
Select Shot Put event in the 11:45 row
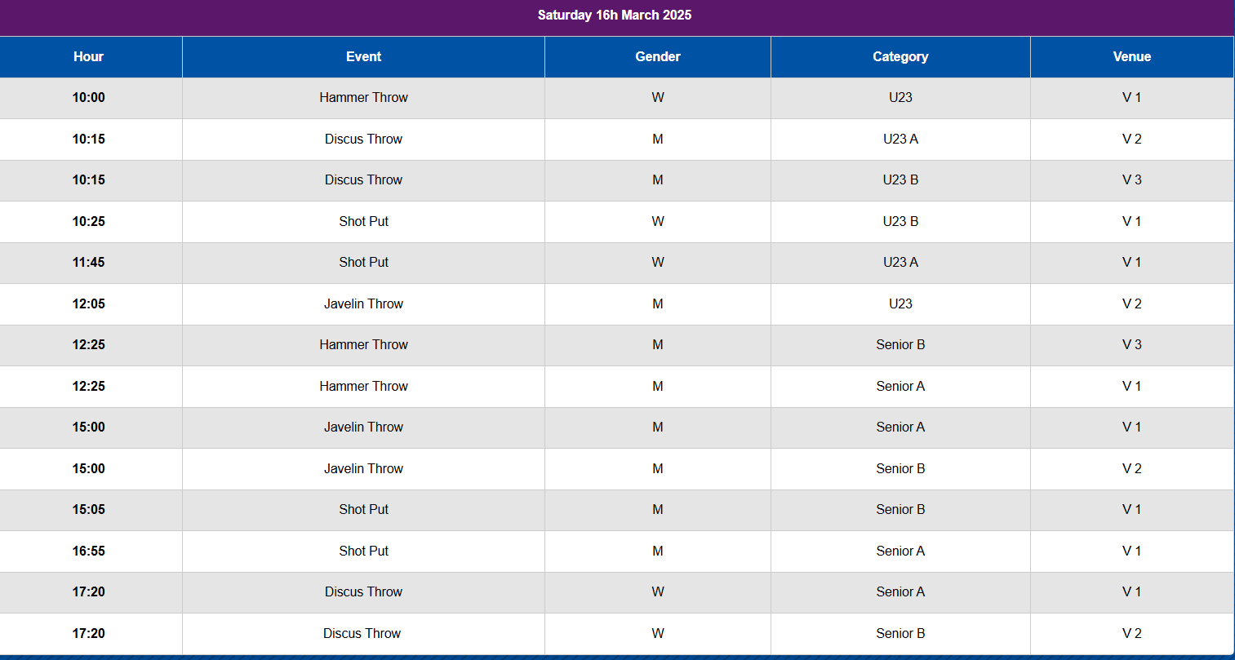363,262
